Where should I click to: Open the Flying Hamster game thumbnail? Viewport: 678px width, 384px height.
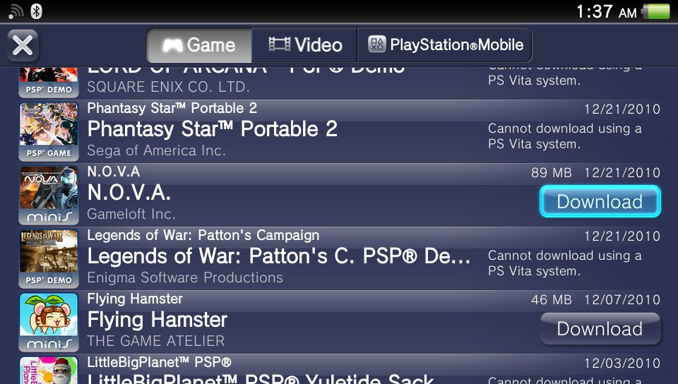49,322
